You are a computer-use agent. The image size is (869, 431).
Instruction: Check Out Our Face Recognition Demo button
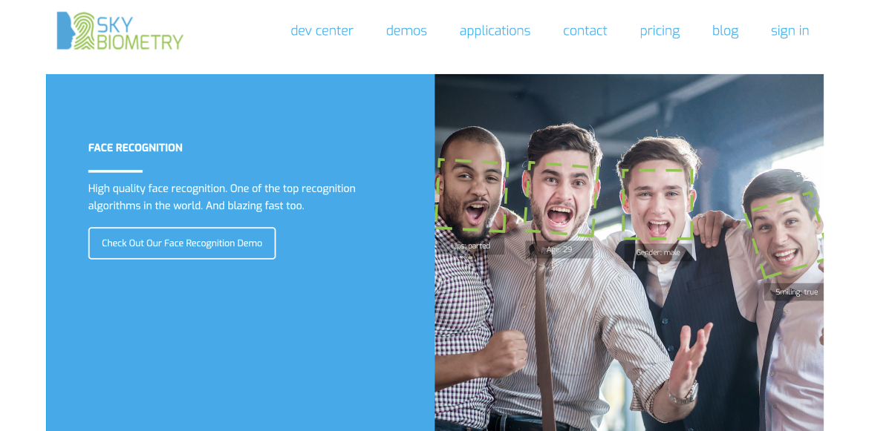click(182, 243)
